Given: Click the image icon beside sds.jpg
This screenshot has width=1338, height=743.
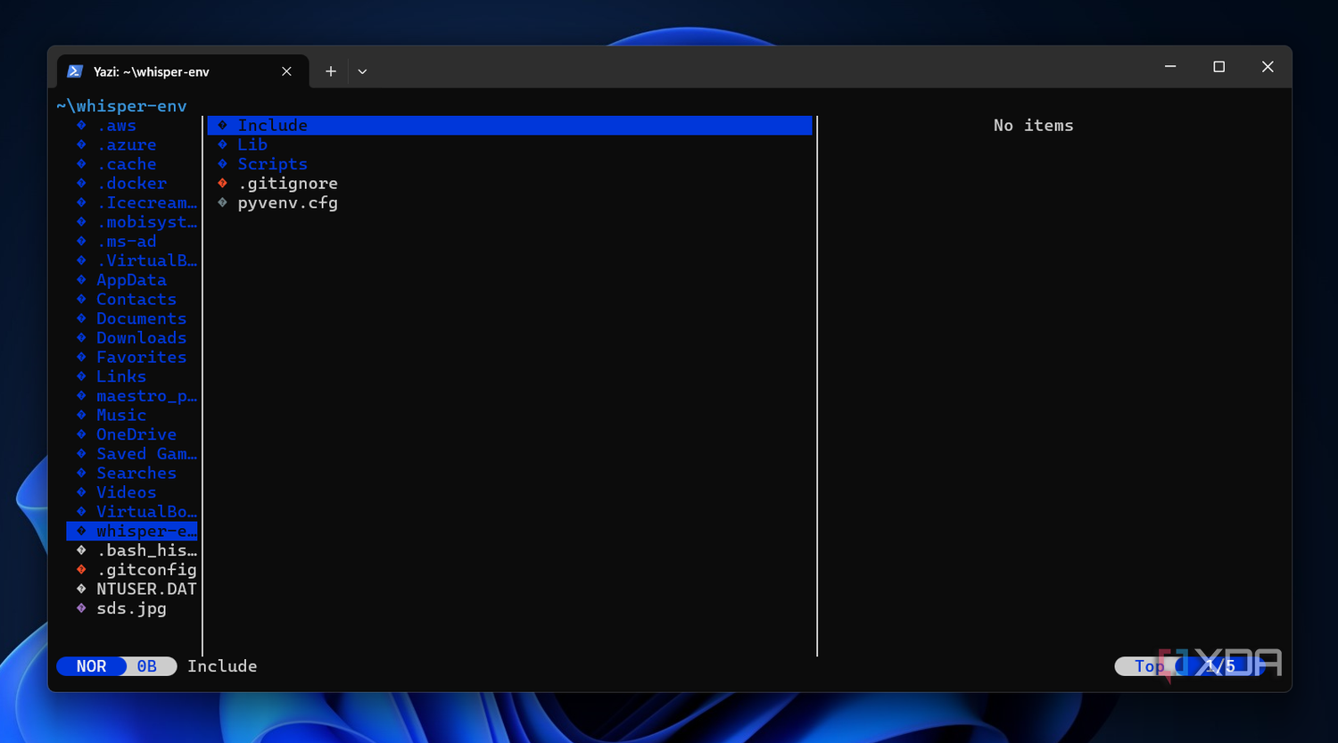Looking at the screenshot, I should pos(81,608).
